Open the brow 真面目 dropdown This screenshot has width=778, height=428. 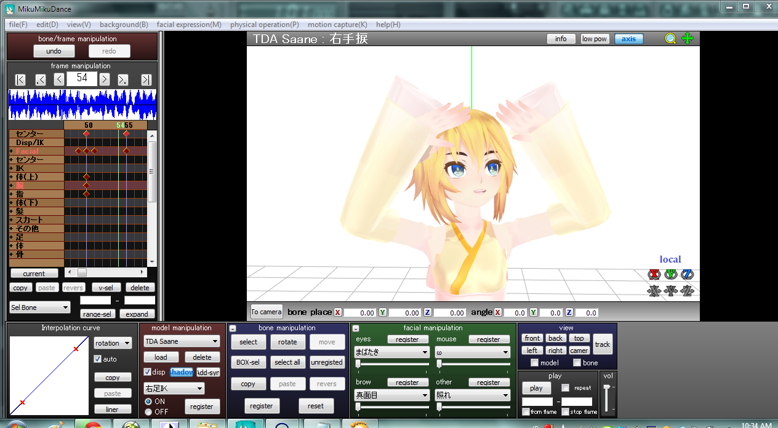pyautogui.click(x=392, y=395)
